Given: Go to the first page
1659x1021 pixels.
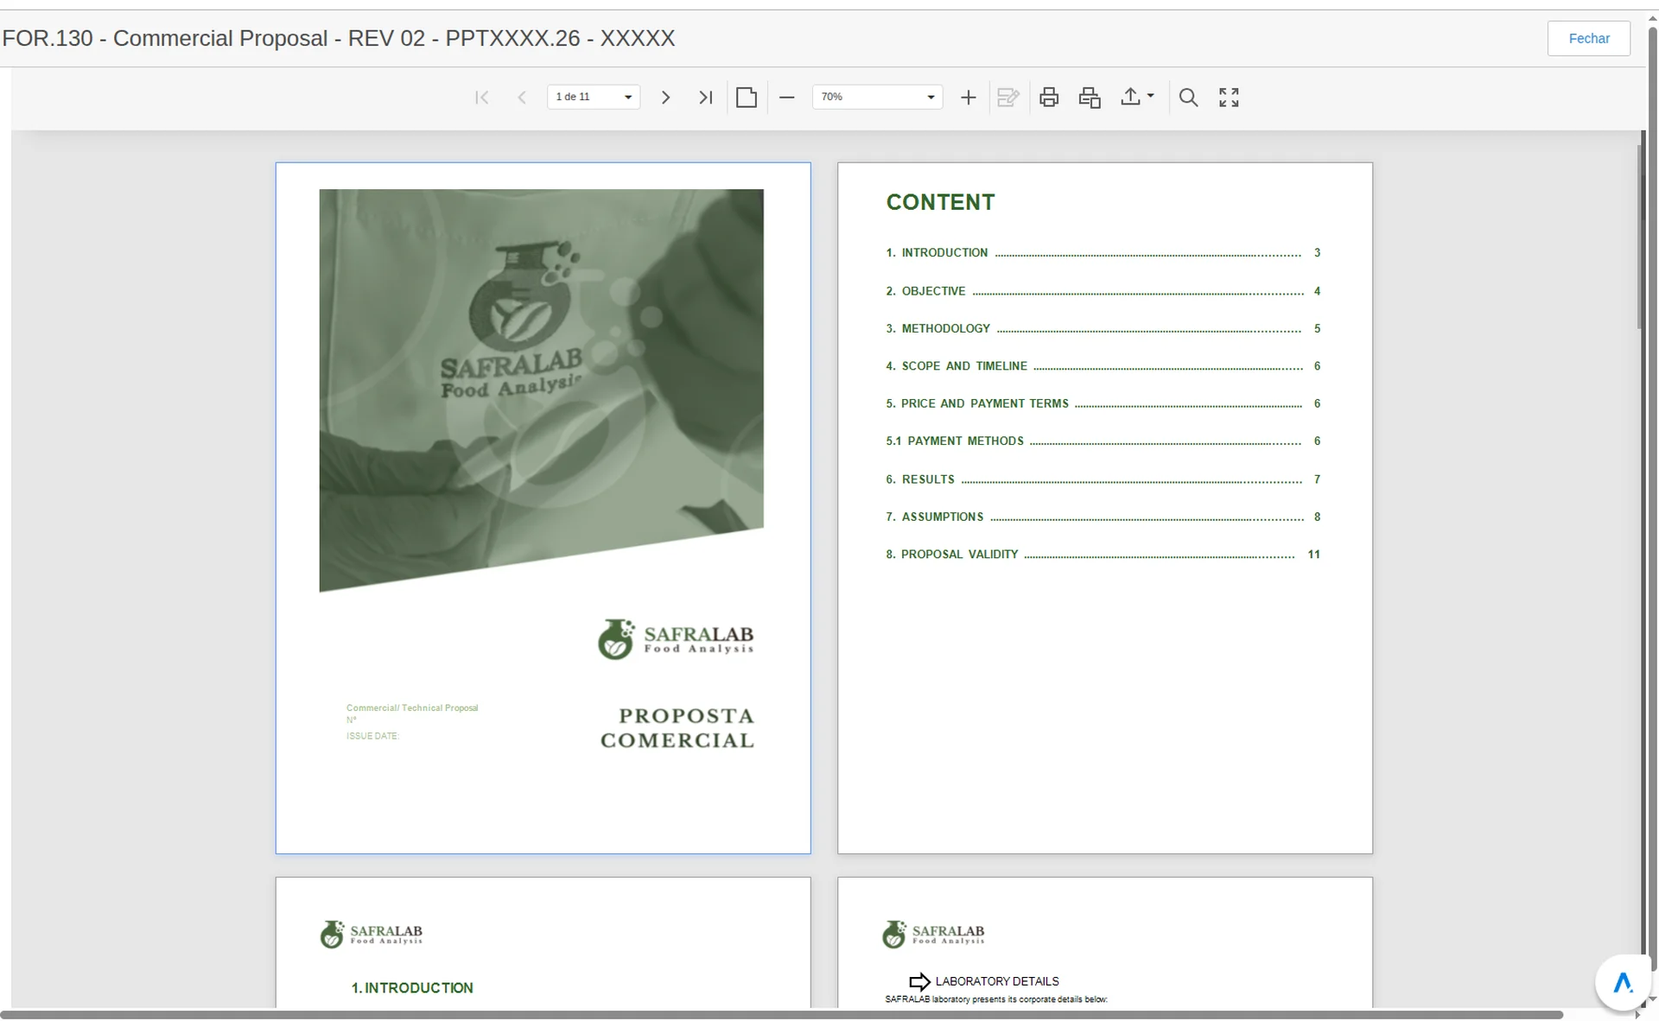Looking at the screenshot, I should point(482,98).
